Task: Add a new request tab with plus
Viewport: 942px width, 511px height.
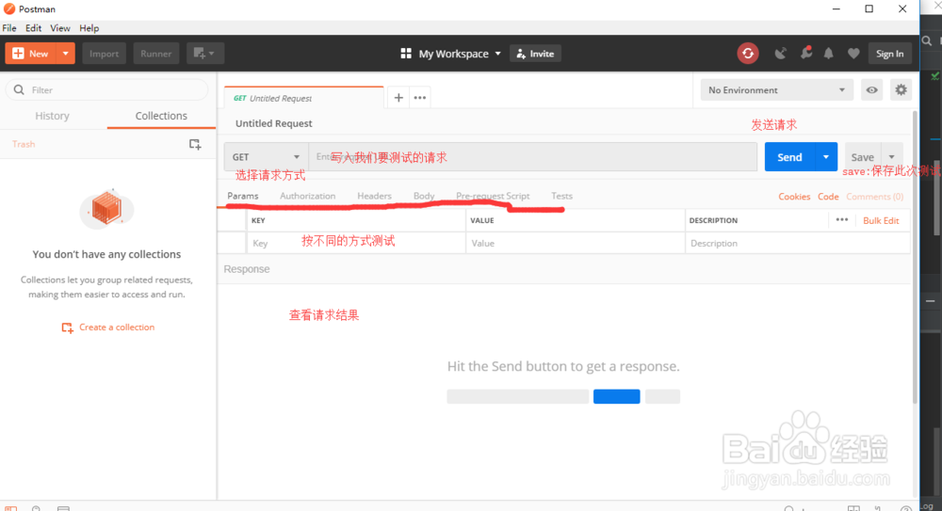Action: (398, 97)
